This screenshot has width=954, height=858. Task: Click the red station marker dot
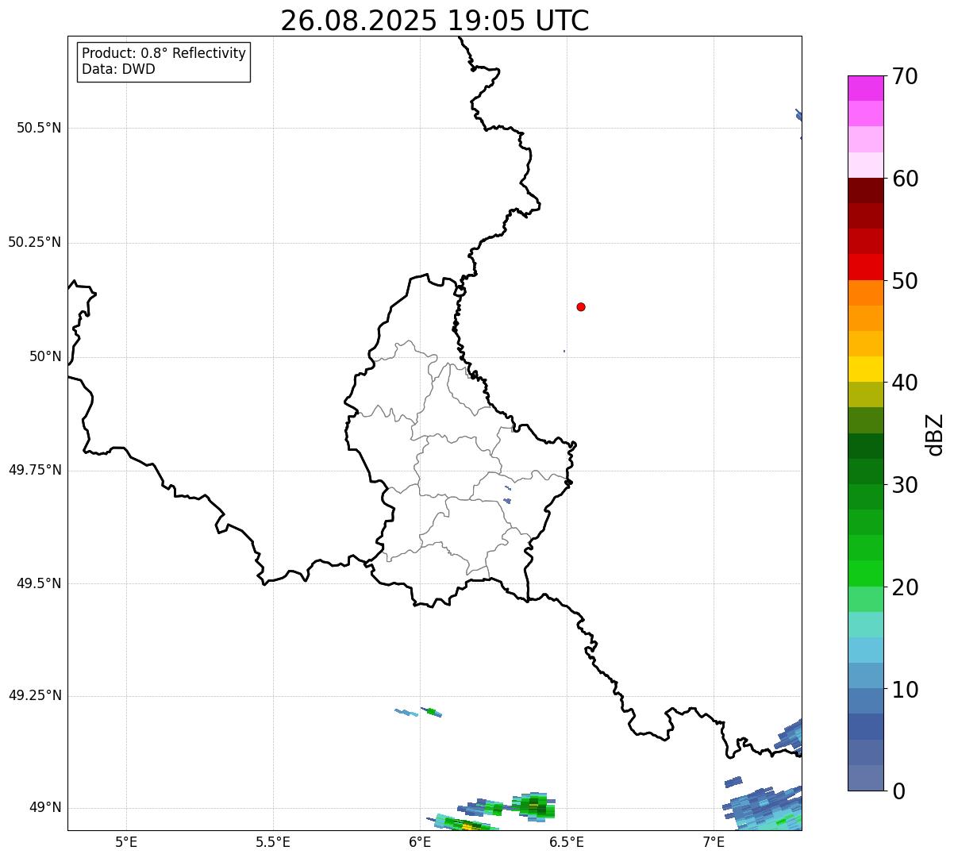[x=581, y=306]
